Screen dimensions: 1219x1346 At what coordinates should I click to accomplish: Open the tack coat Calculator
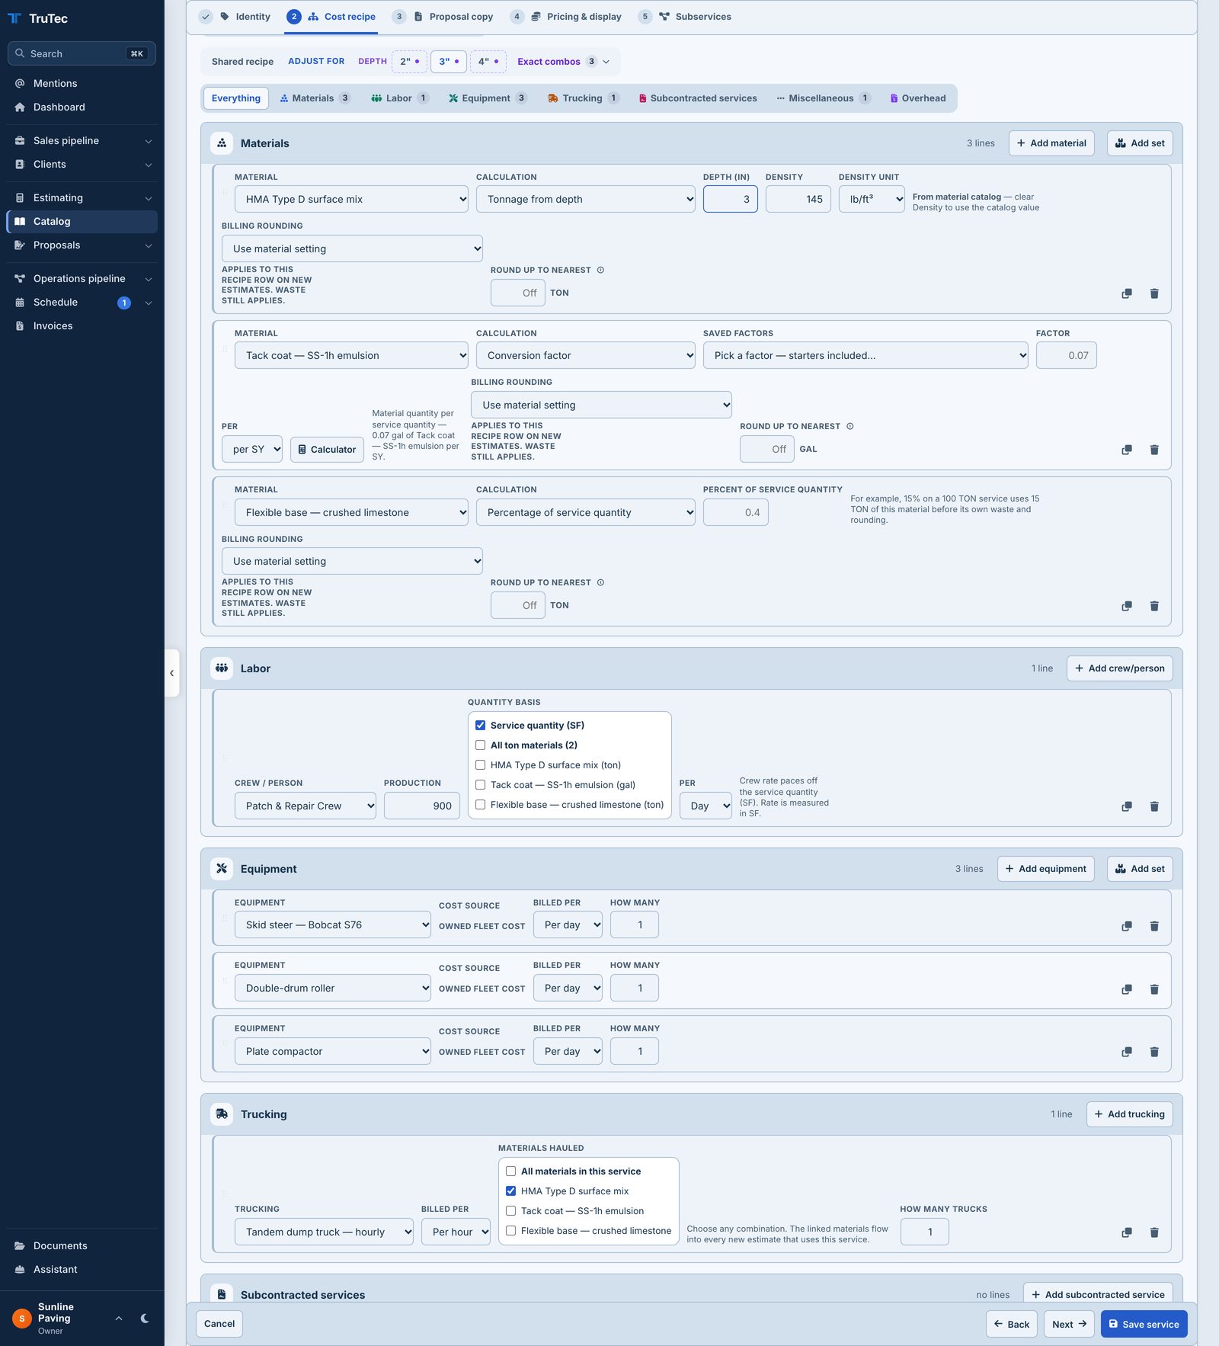click(327, 450)
